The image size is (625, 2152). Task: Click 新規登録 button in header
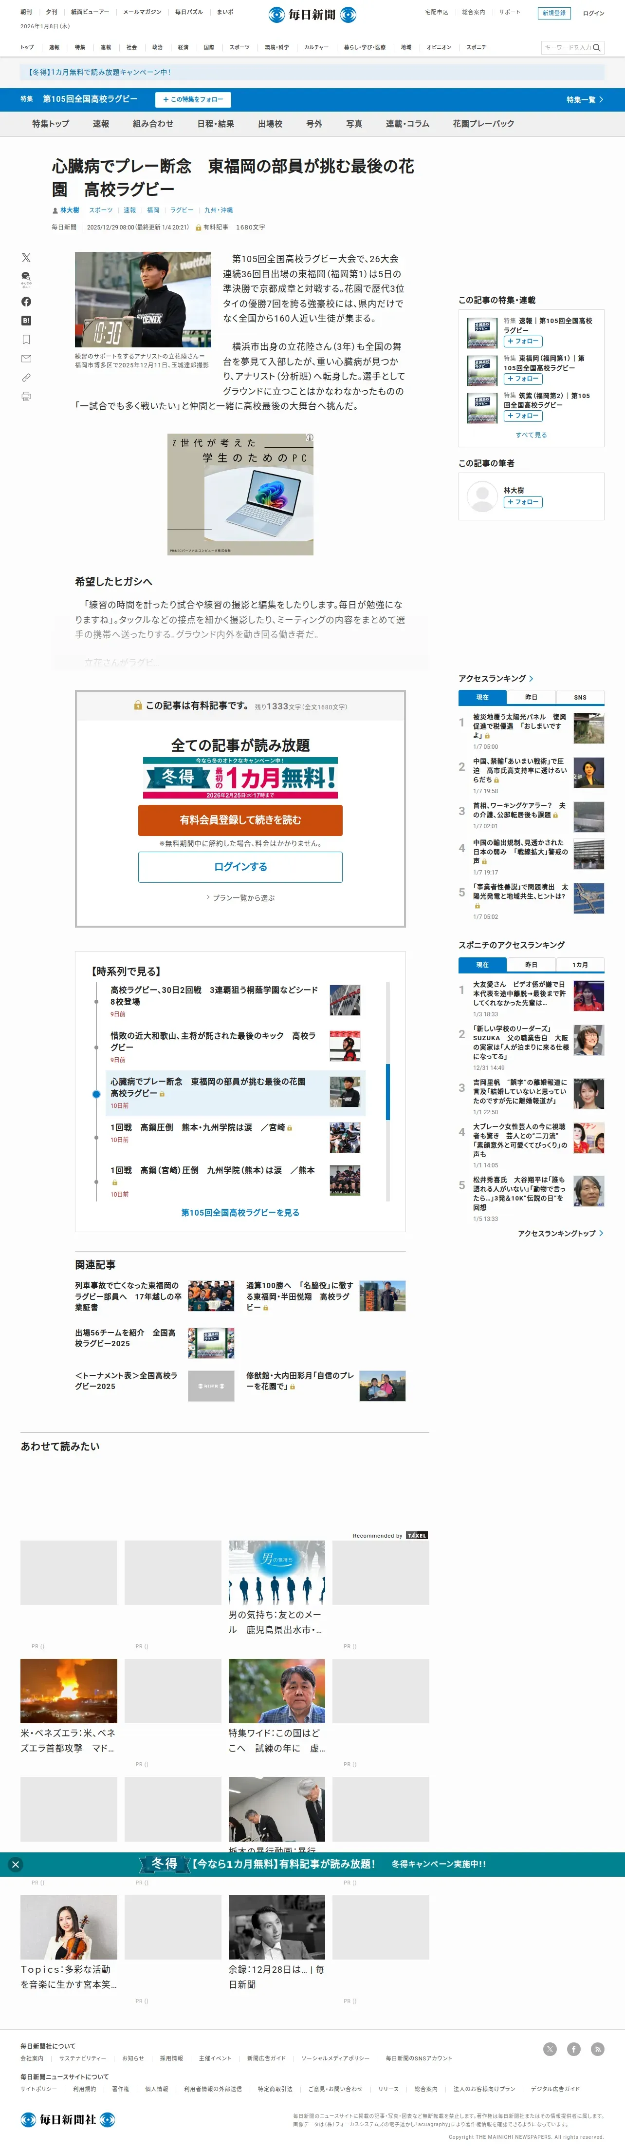pyautogui.click(x=554, y=13)
